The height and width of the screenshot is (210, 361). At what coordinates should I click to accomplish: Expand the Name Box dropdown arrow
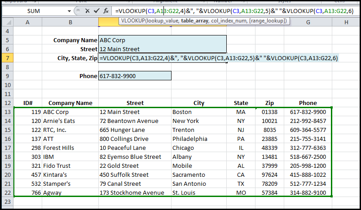coord(69,11)
